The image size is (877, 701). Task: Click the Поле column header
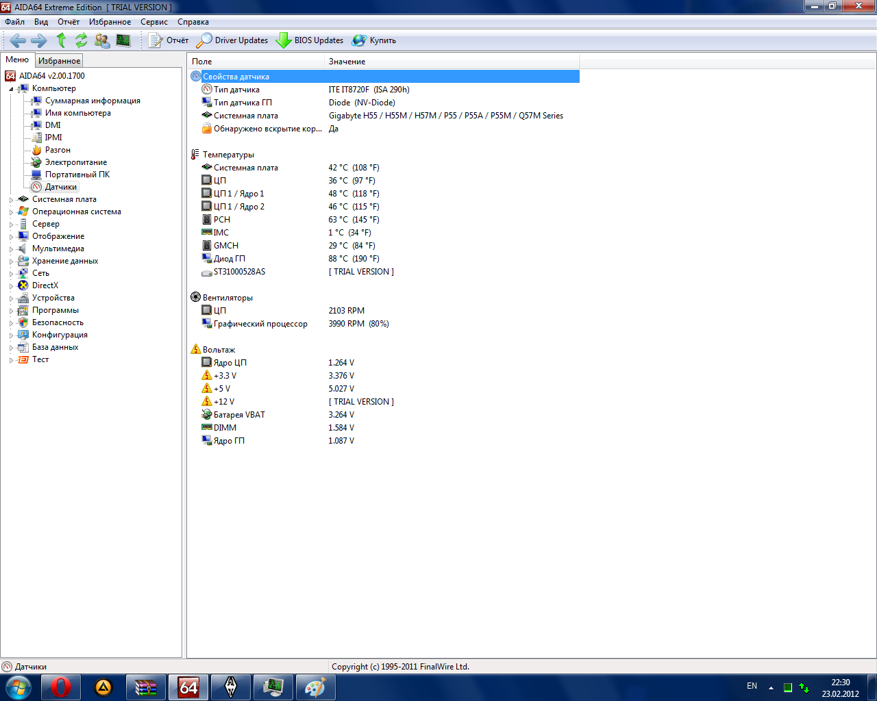(256, 62)
